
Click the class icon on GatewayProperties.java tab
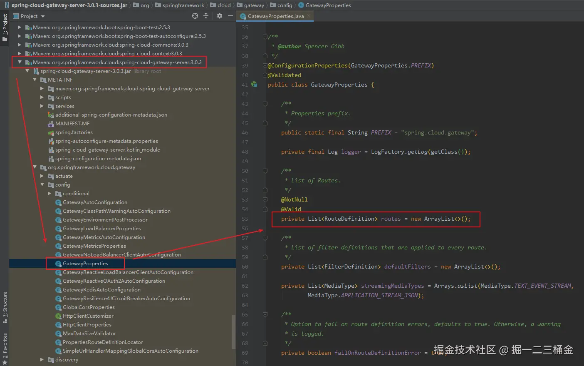click(243, 16)
